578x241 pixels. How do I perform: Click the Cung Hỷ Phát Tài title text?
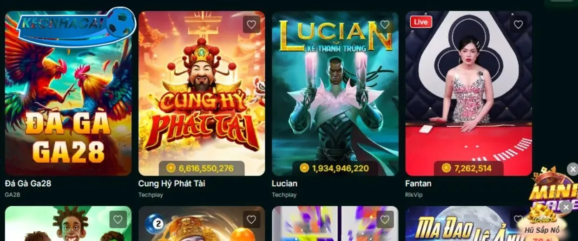point(171,183)
